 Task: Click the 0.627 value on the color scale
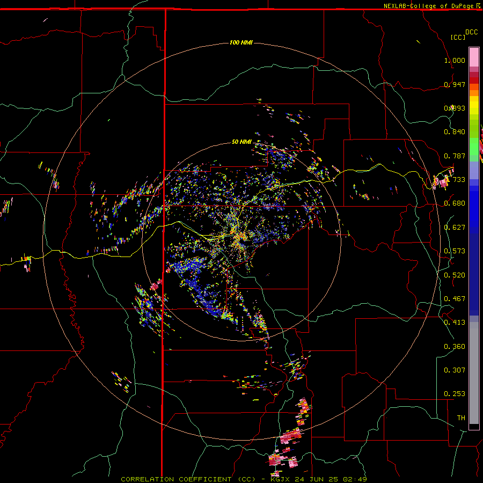(x=455, y=228)
